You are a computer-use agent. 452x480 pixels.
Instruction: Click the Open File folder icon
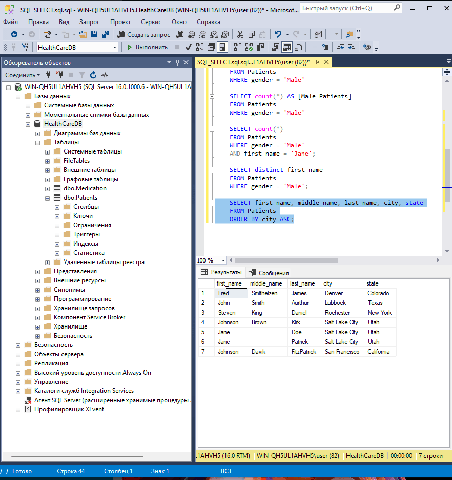[83, 34]
